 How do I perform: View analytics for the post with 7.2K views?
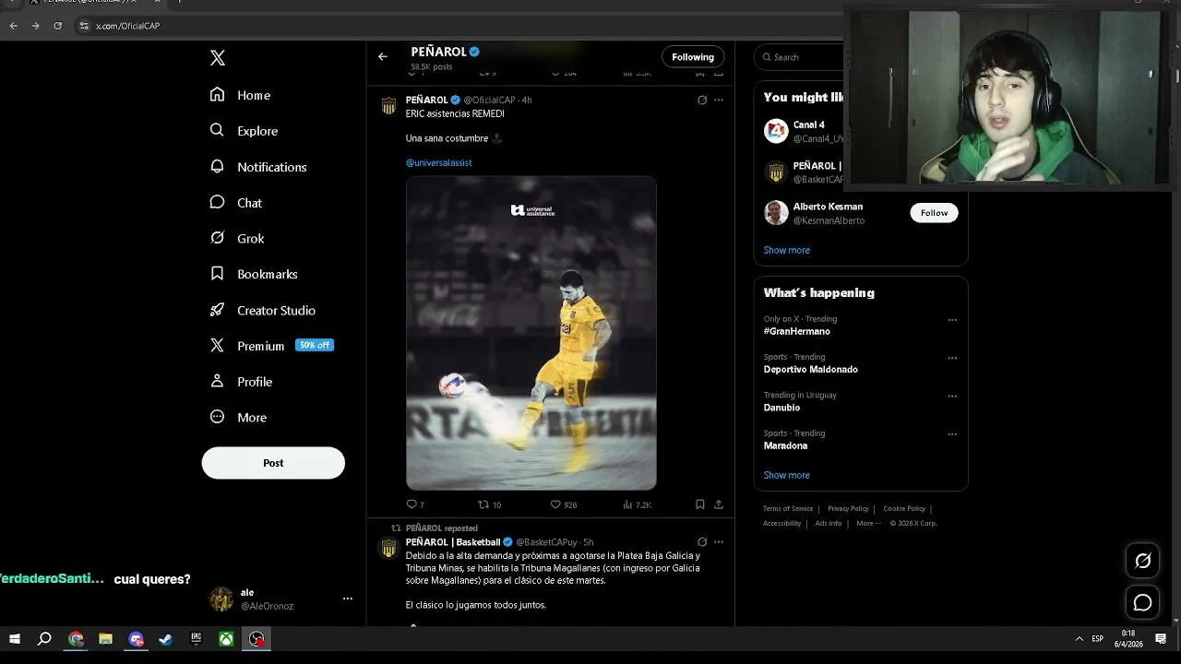tap(638, 504)
